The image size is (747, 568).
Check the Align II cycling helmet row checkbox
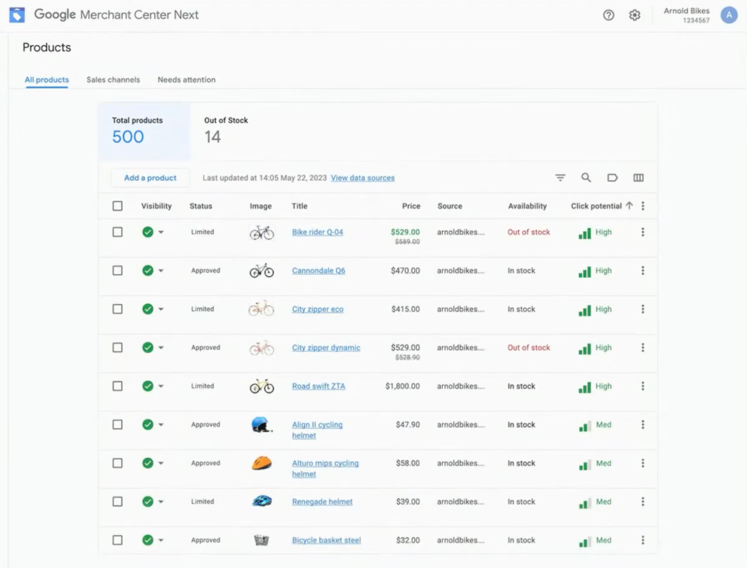coord(117,424)
